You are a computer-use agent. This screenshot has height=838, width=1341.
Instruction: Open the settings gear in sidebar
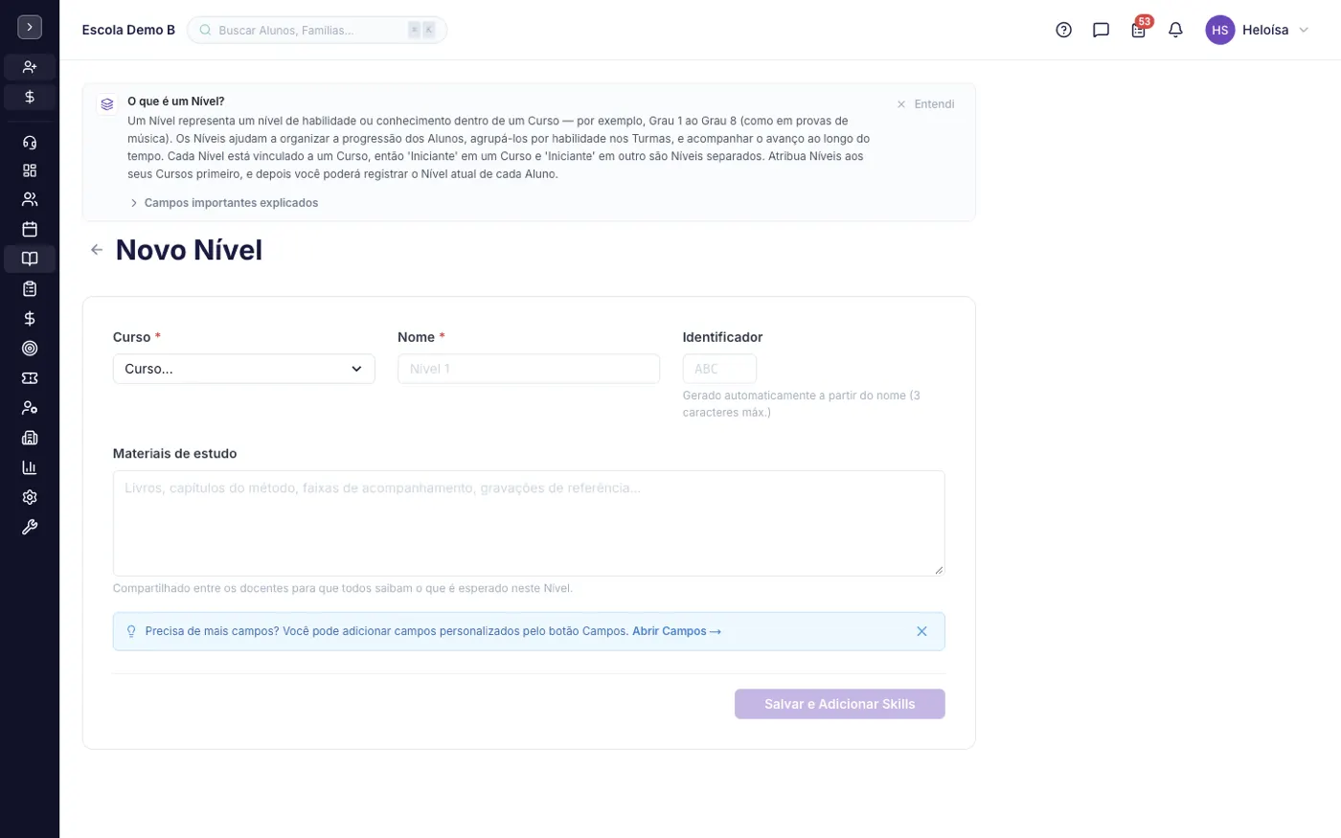[x=30, y=497]
